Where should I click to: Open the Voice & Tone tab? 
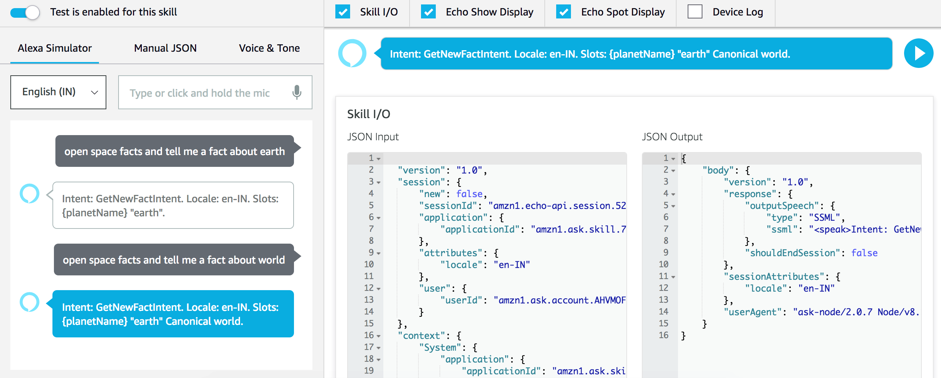click(x=269, y=48)
